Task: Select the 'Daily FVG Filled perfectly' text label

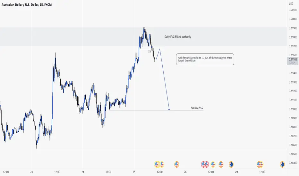Action: coord(178,37)
